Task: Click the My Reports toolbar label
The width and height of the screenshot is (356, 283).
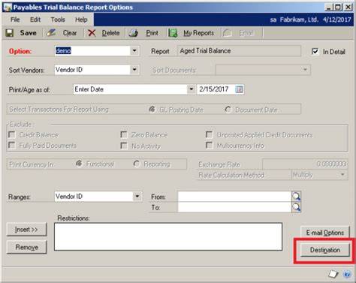Action: coord(198,33)
